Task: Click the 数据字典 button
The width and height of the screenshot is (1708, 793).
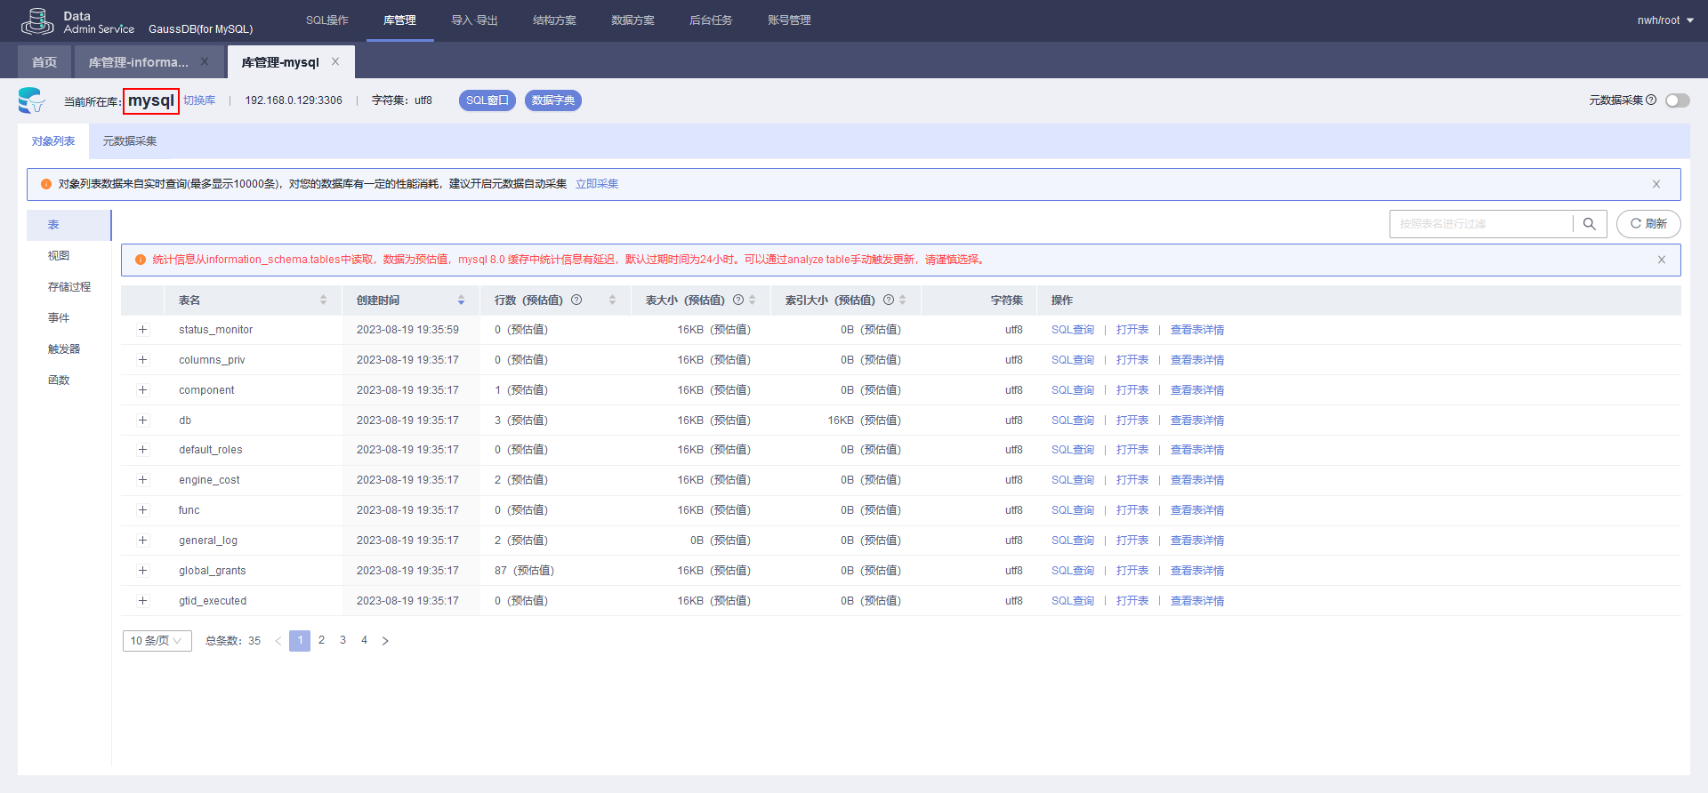Action: click(553, 100)
